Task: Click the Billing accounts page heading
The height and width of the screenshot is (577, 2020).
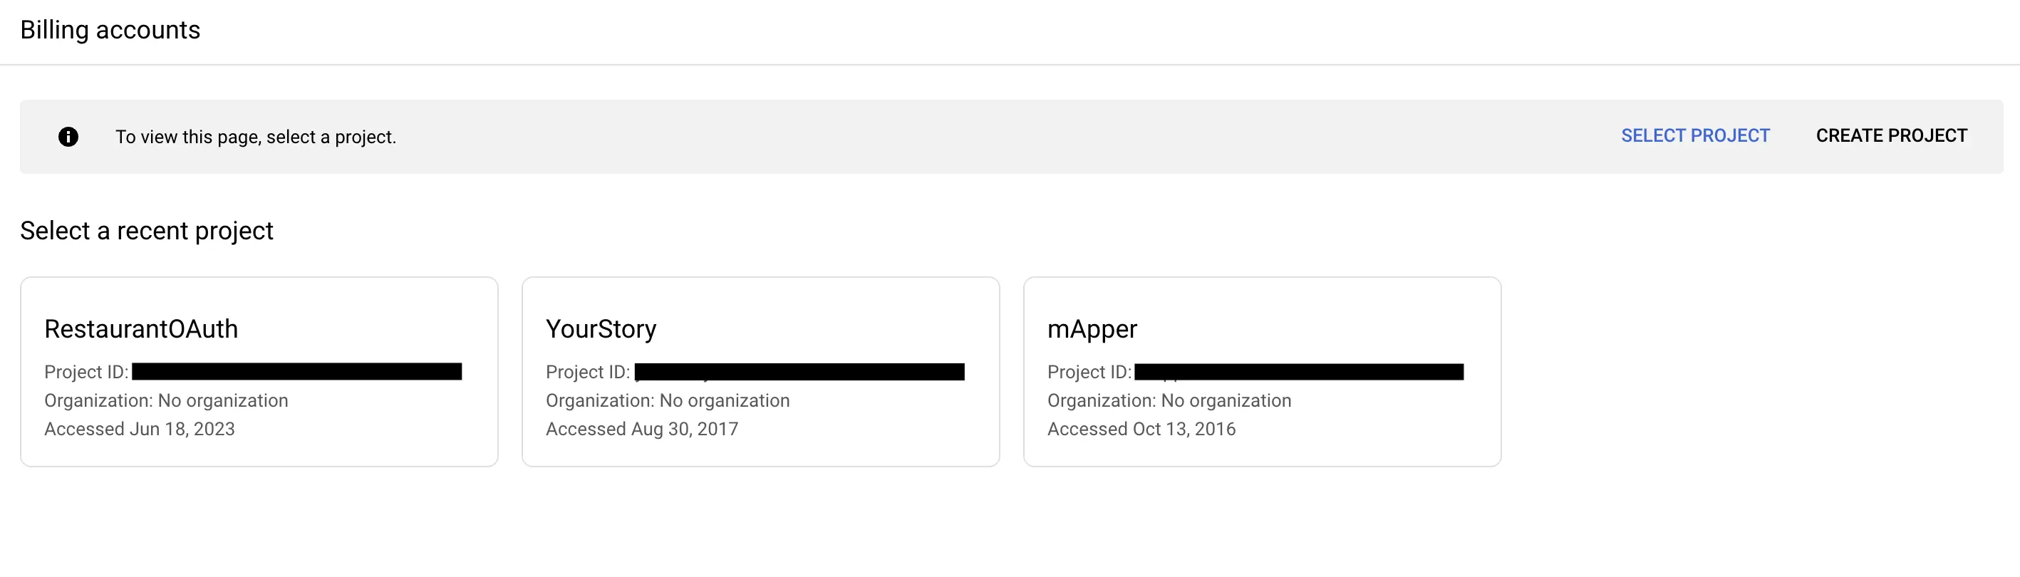Action: click(x=110, y=30)
